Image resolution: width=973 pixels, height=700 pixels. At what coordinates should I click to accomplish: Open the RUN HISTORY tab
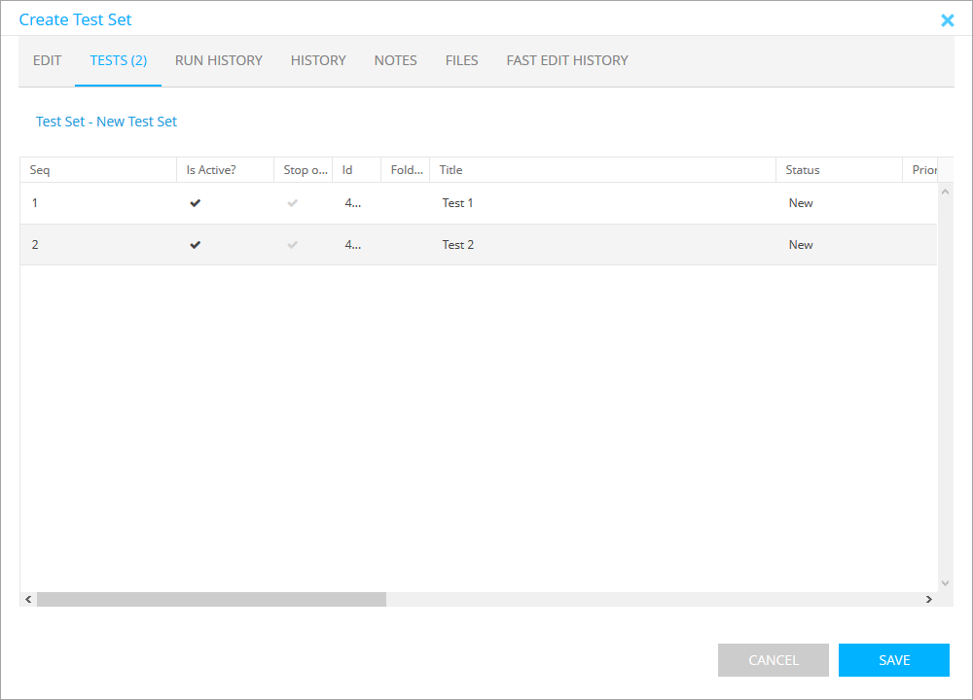pos(219,60)
